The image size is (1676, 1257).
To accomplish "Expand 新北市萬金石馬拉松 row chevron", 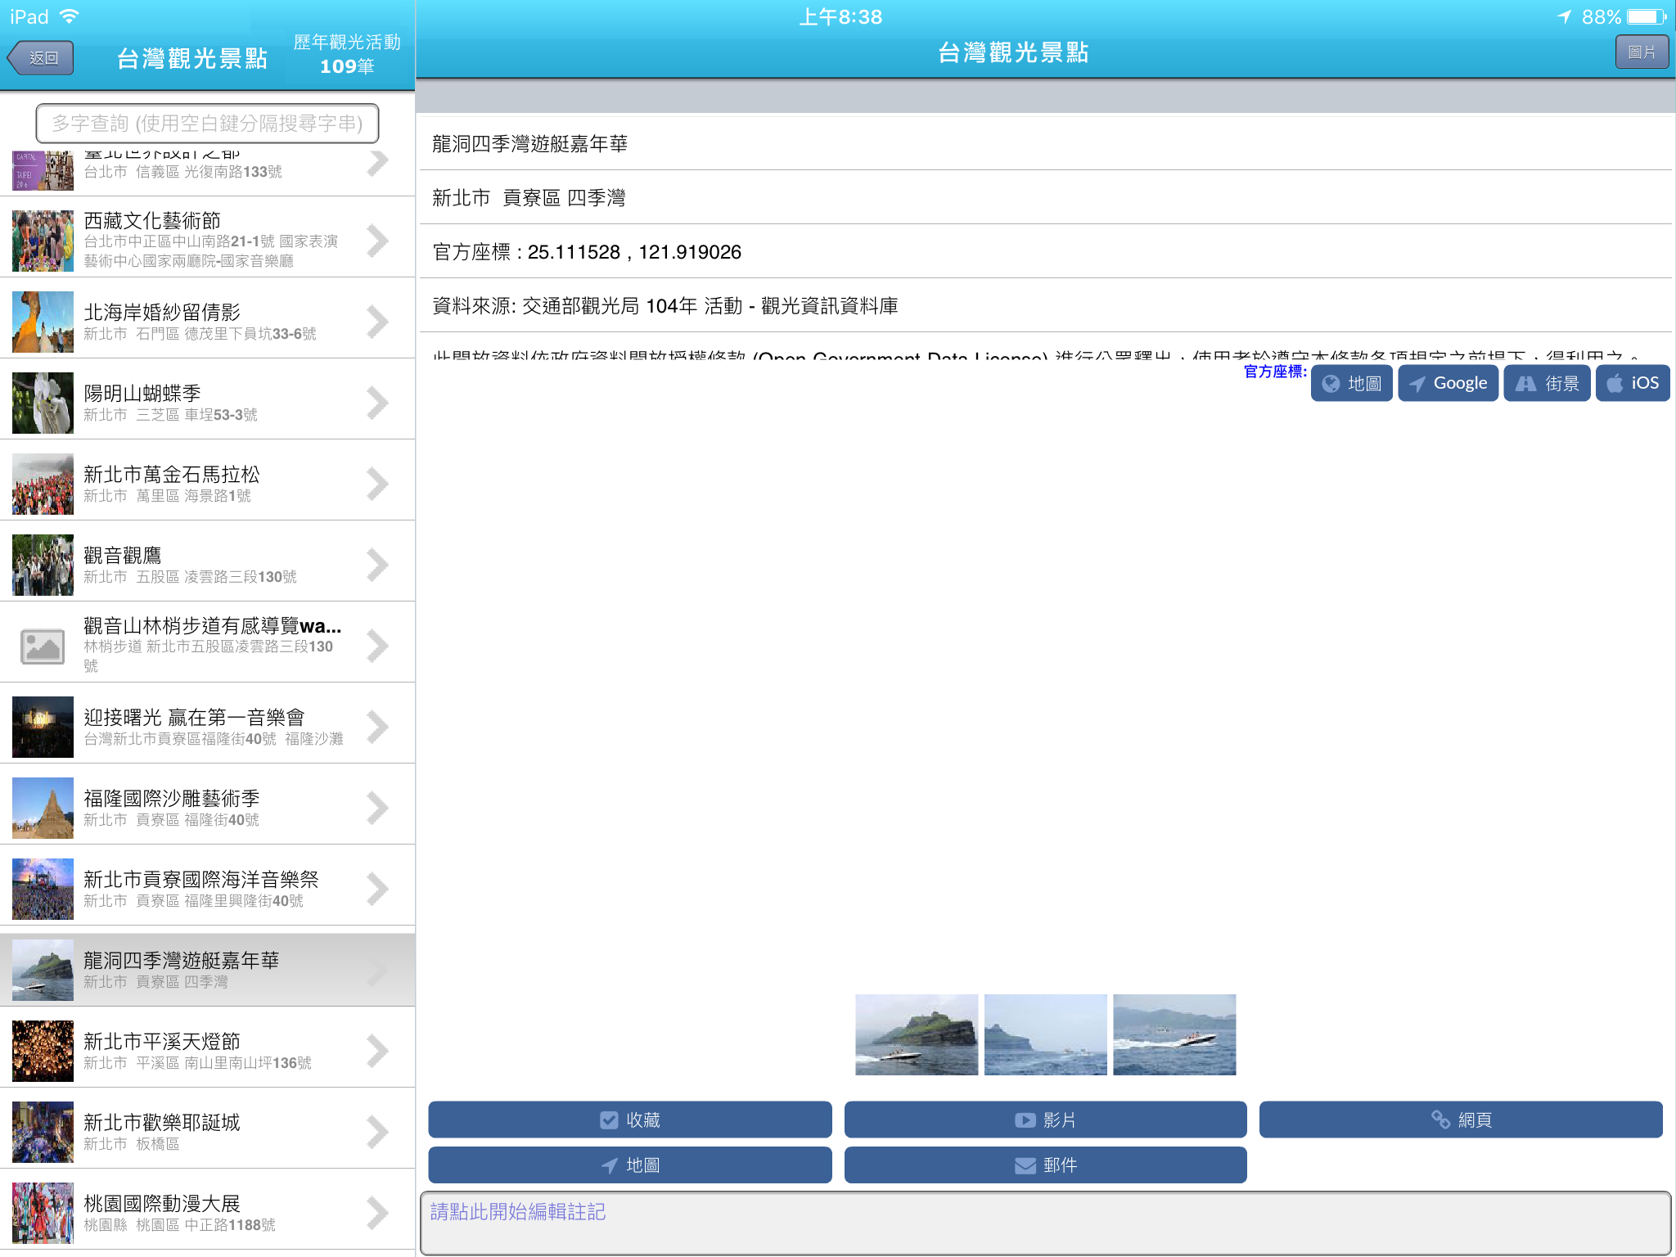I will (x=377, y=484).
